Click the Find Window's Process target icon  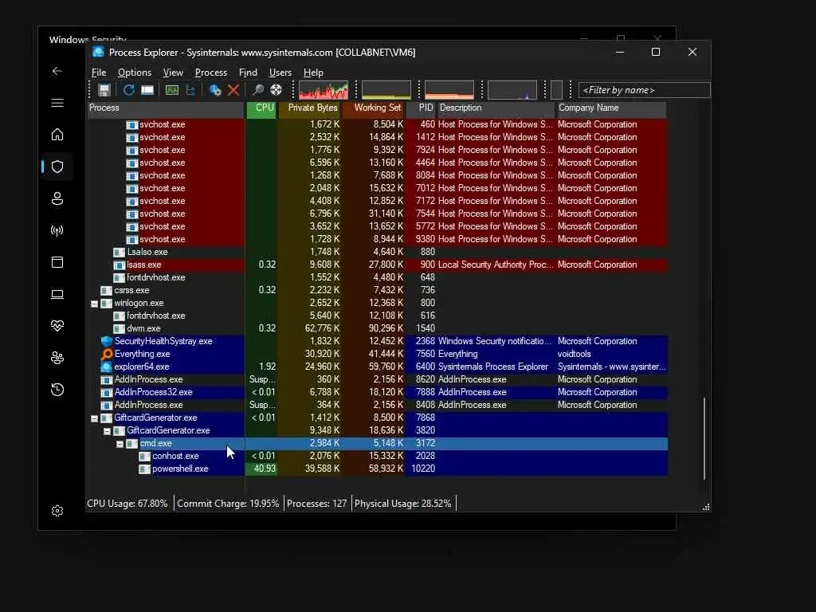click(276, 90)
